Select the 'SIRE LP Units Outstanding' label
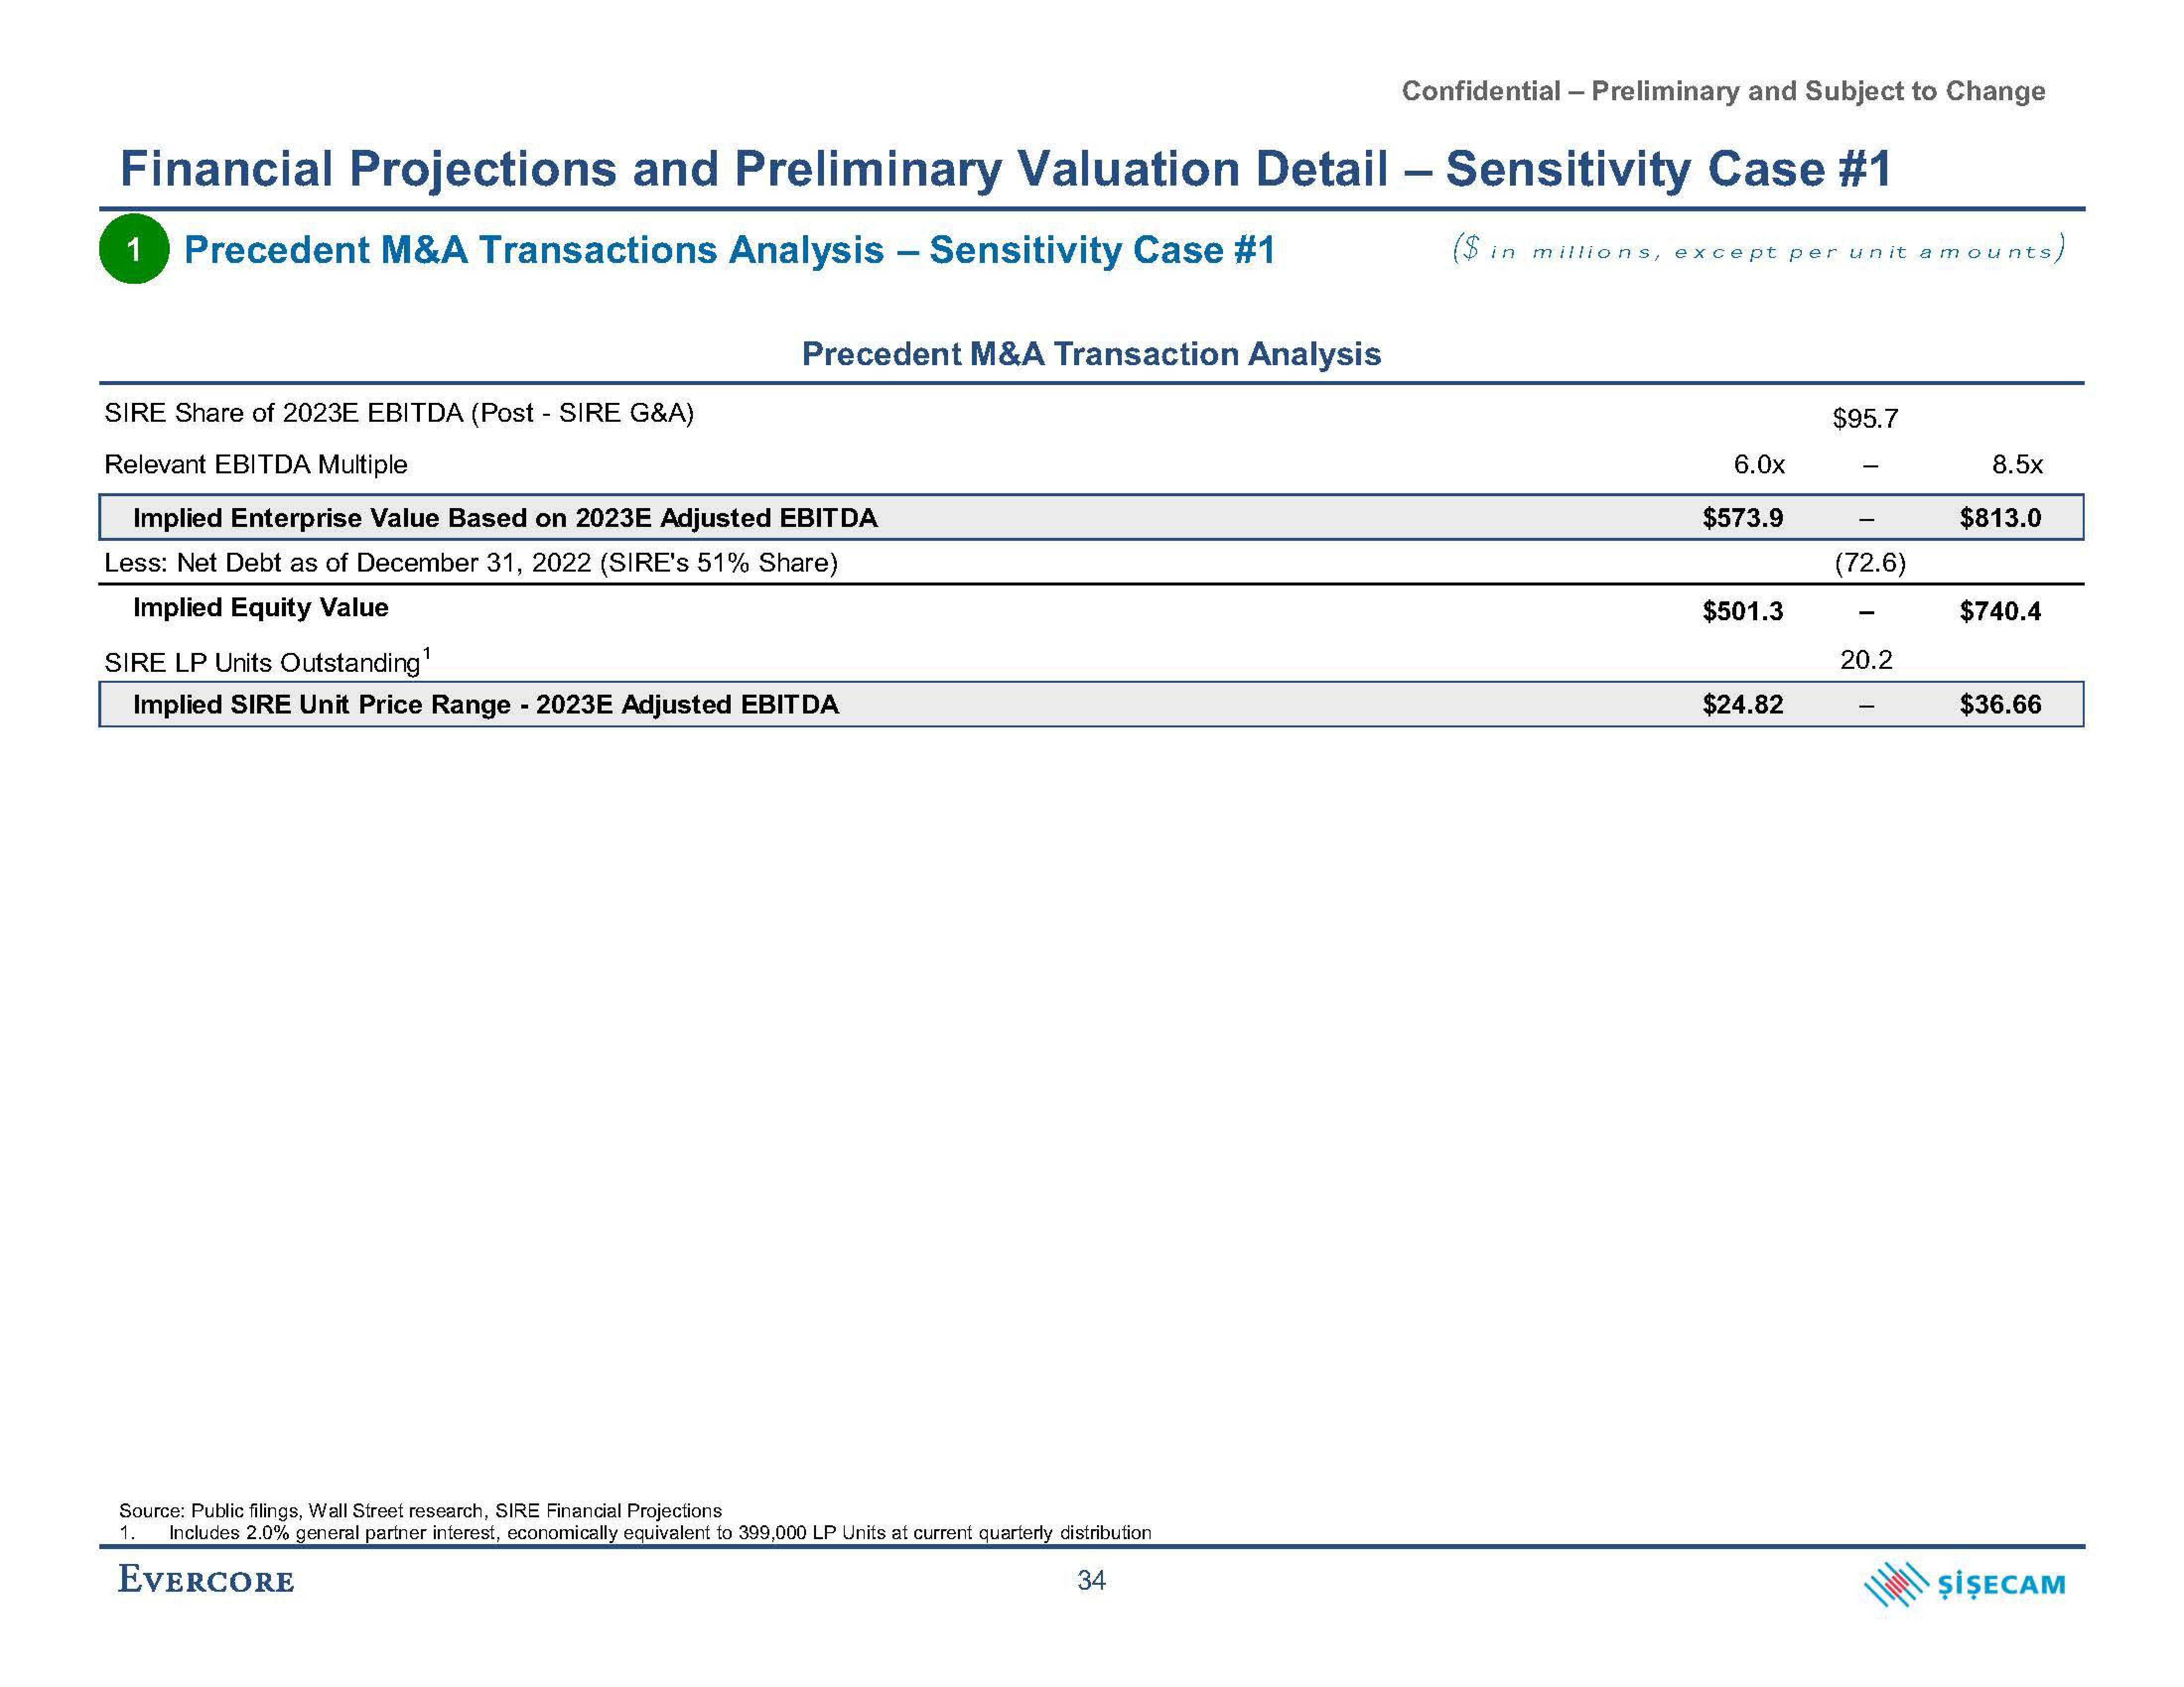This screenshot has width=2184, height=1687. 268,661
